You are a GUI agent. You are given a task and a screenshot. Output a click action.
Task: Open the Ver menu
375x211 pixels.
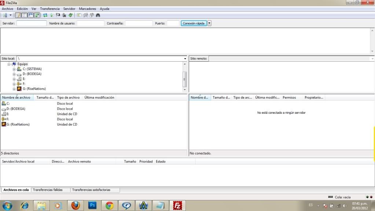coord(34,8)
